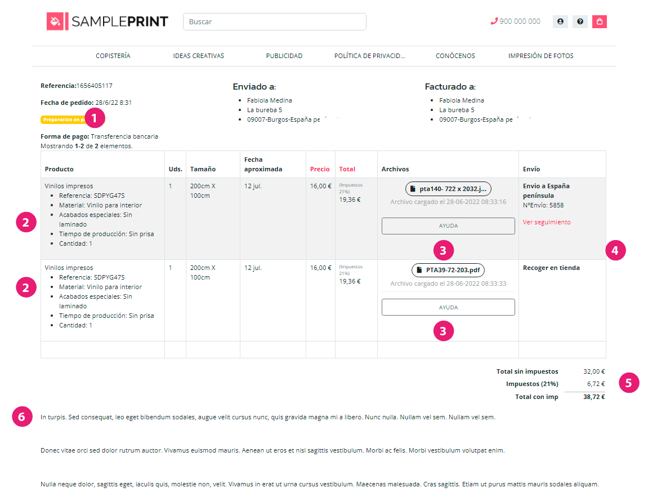Open the Copistería menu

click(x=113, y=56)
